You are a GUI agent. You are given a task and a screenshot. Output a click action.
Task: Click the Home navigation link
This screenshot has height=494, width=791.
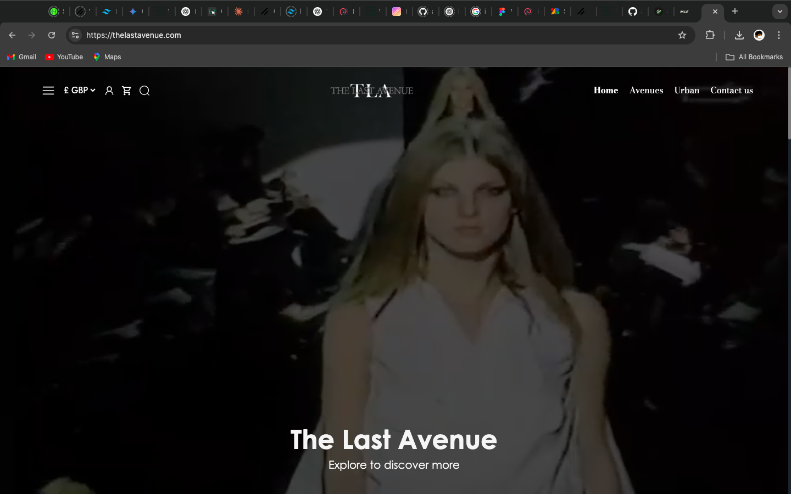605,90
